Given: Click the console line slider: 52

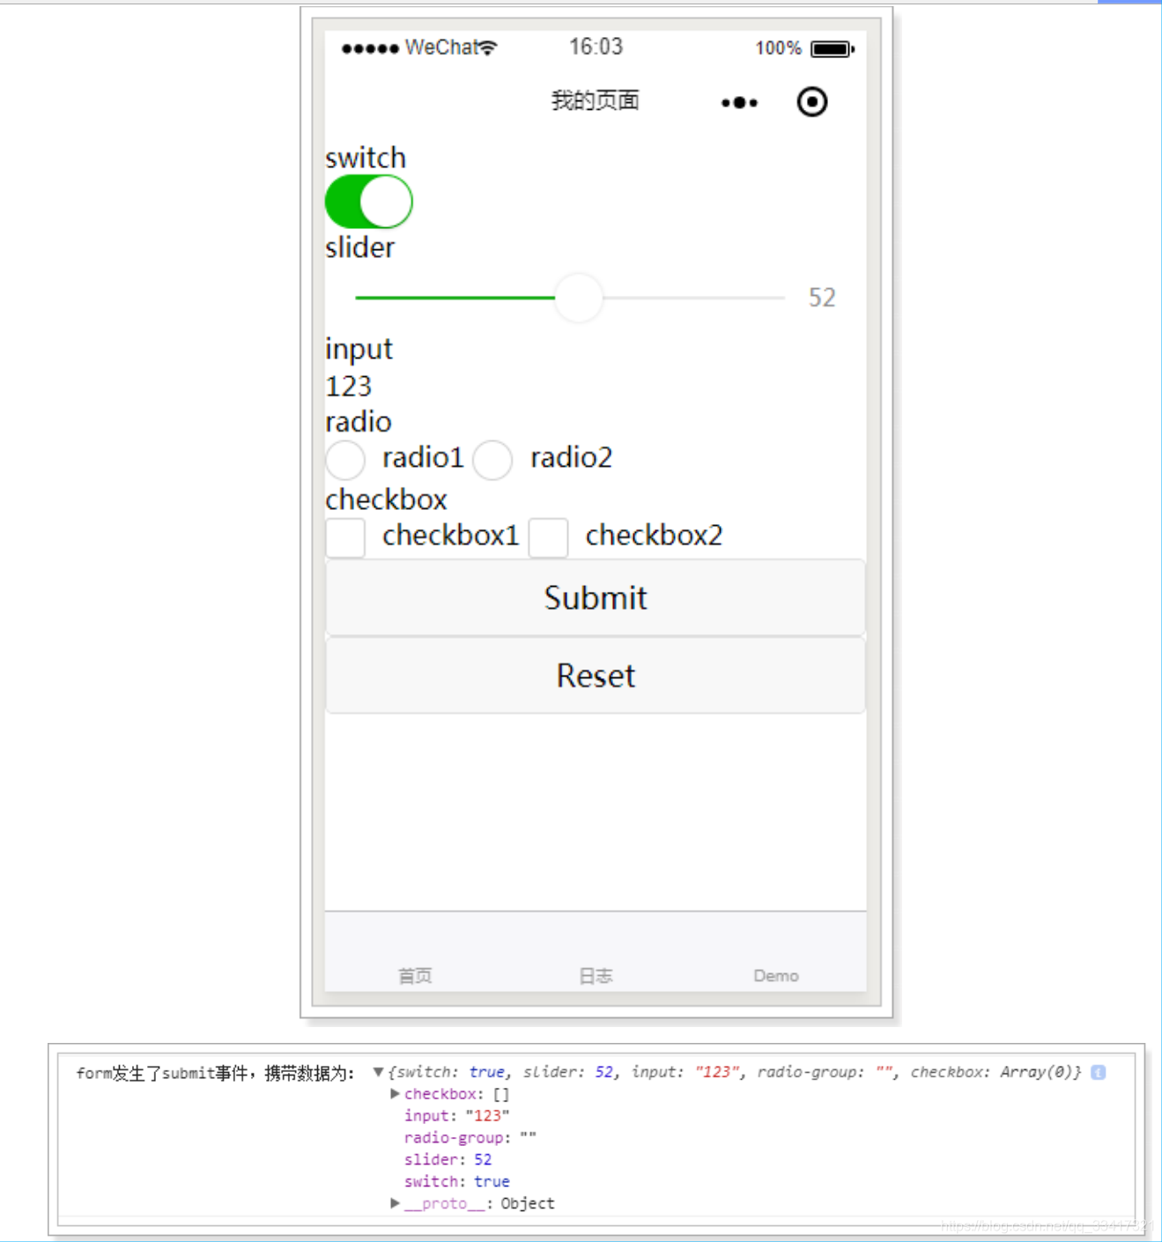Looking at the screenshot, I should click(448, 1160).
